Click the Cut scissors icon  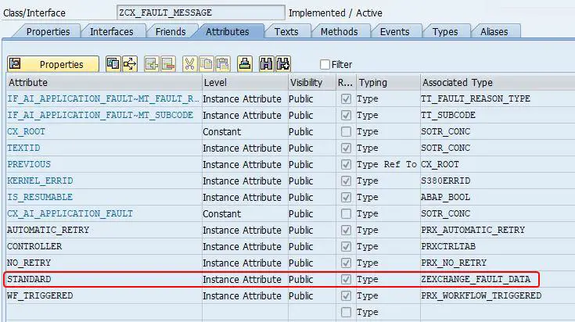coord(189,64)
